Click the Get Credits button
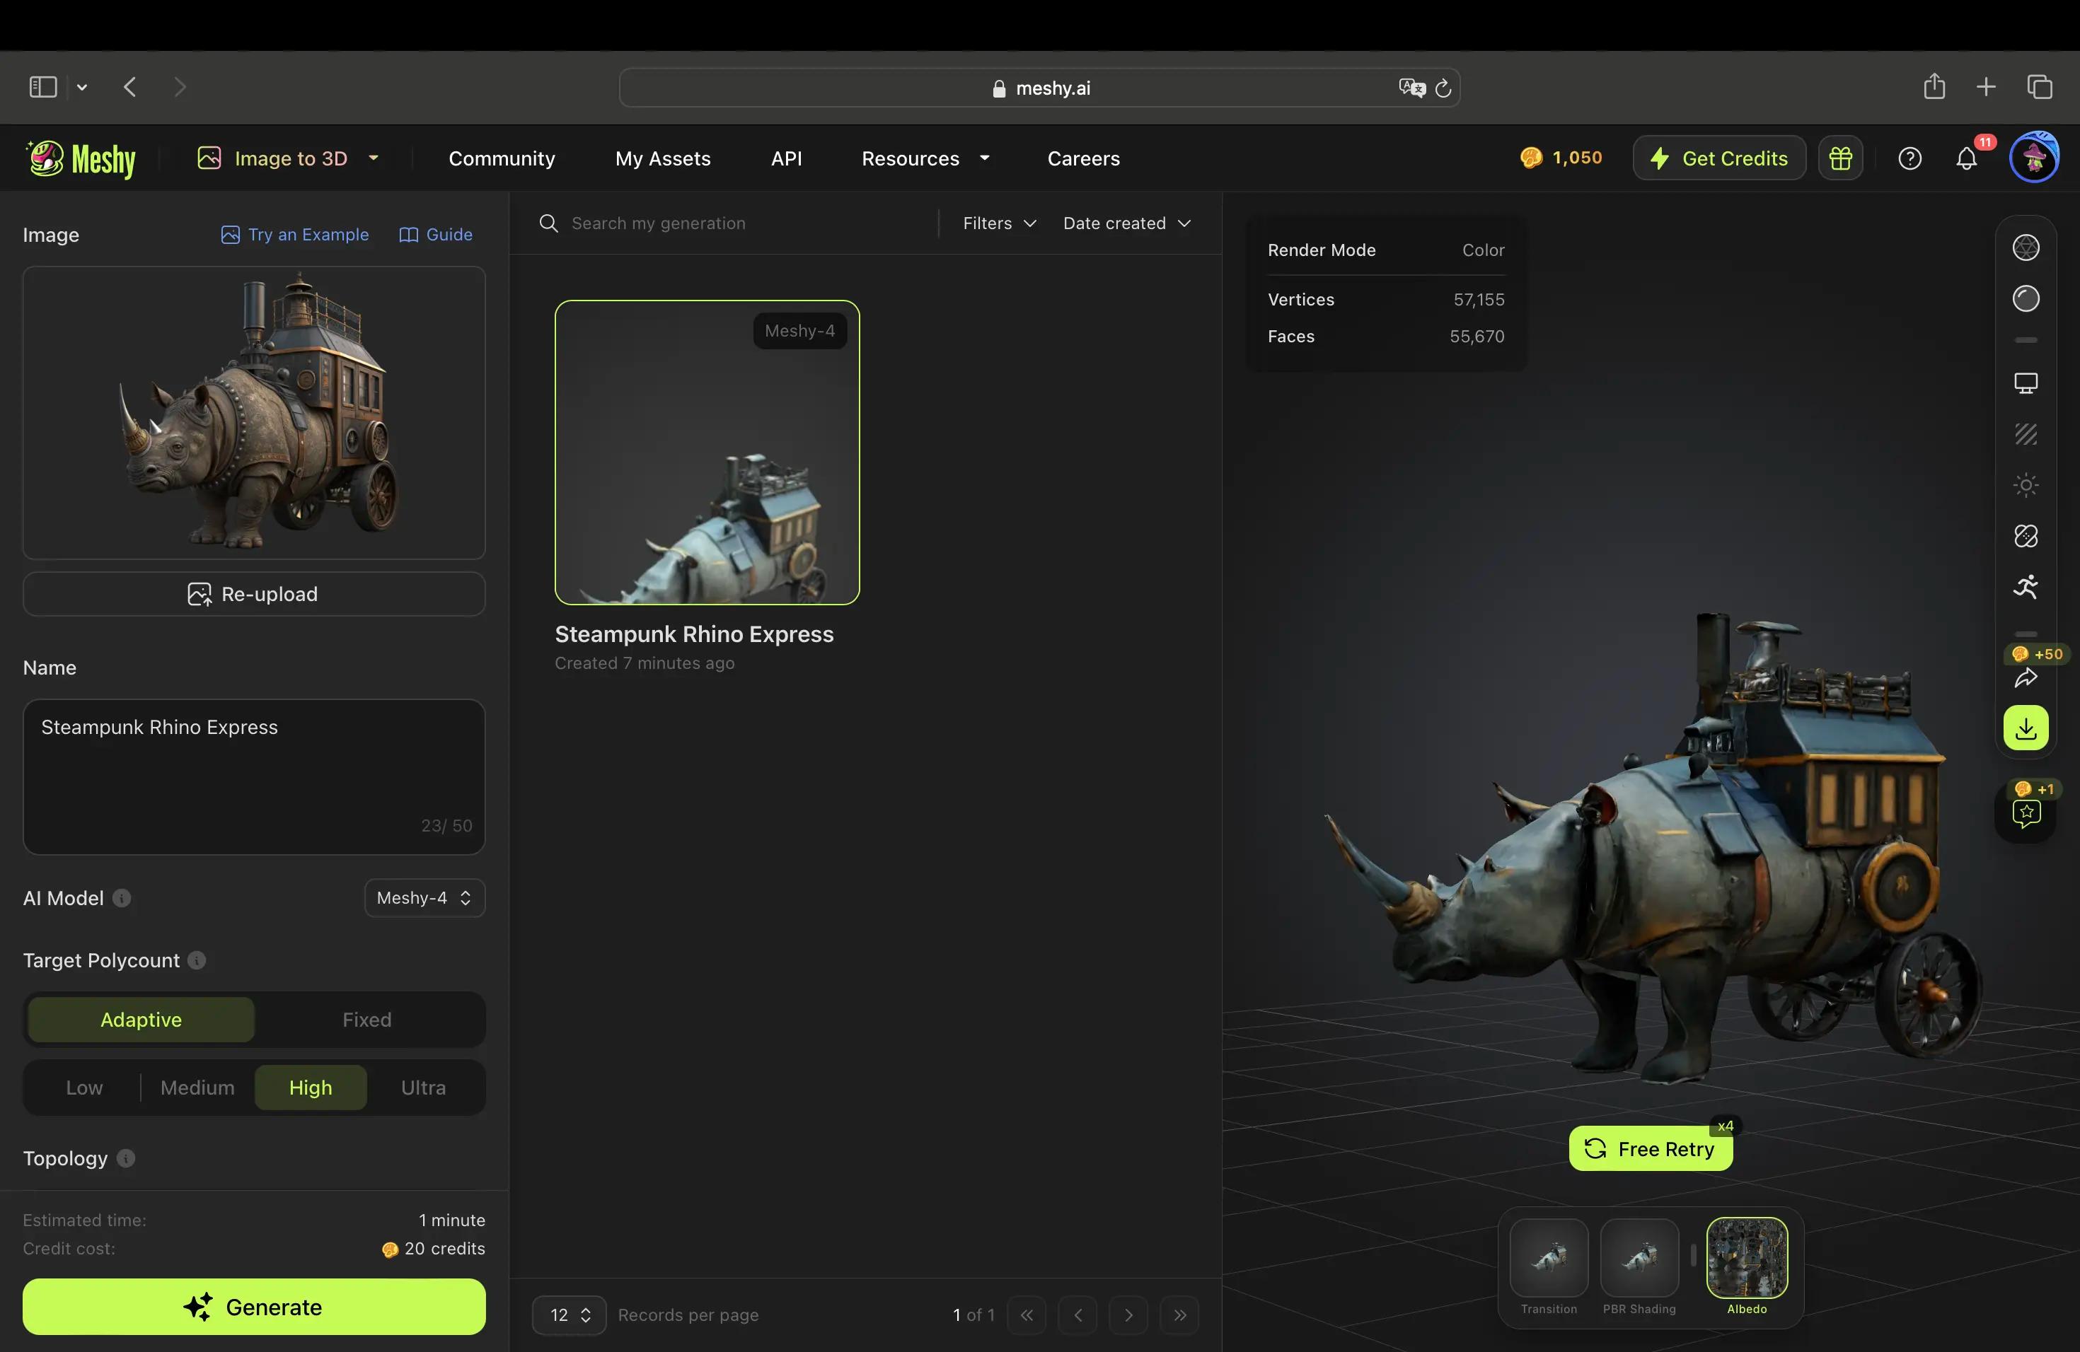This screenshot has width=2080, height=1352. pos(1719,158)
